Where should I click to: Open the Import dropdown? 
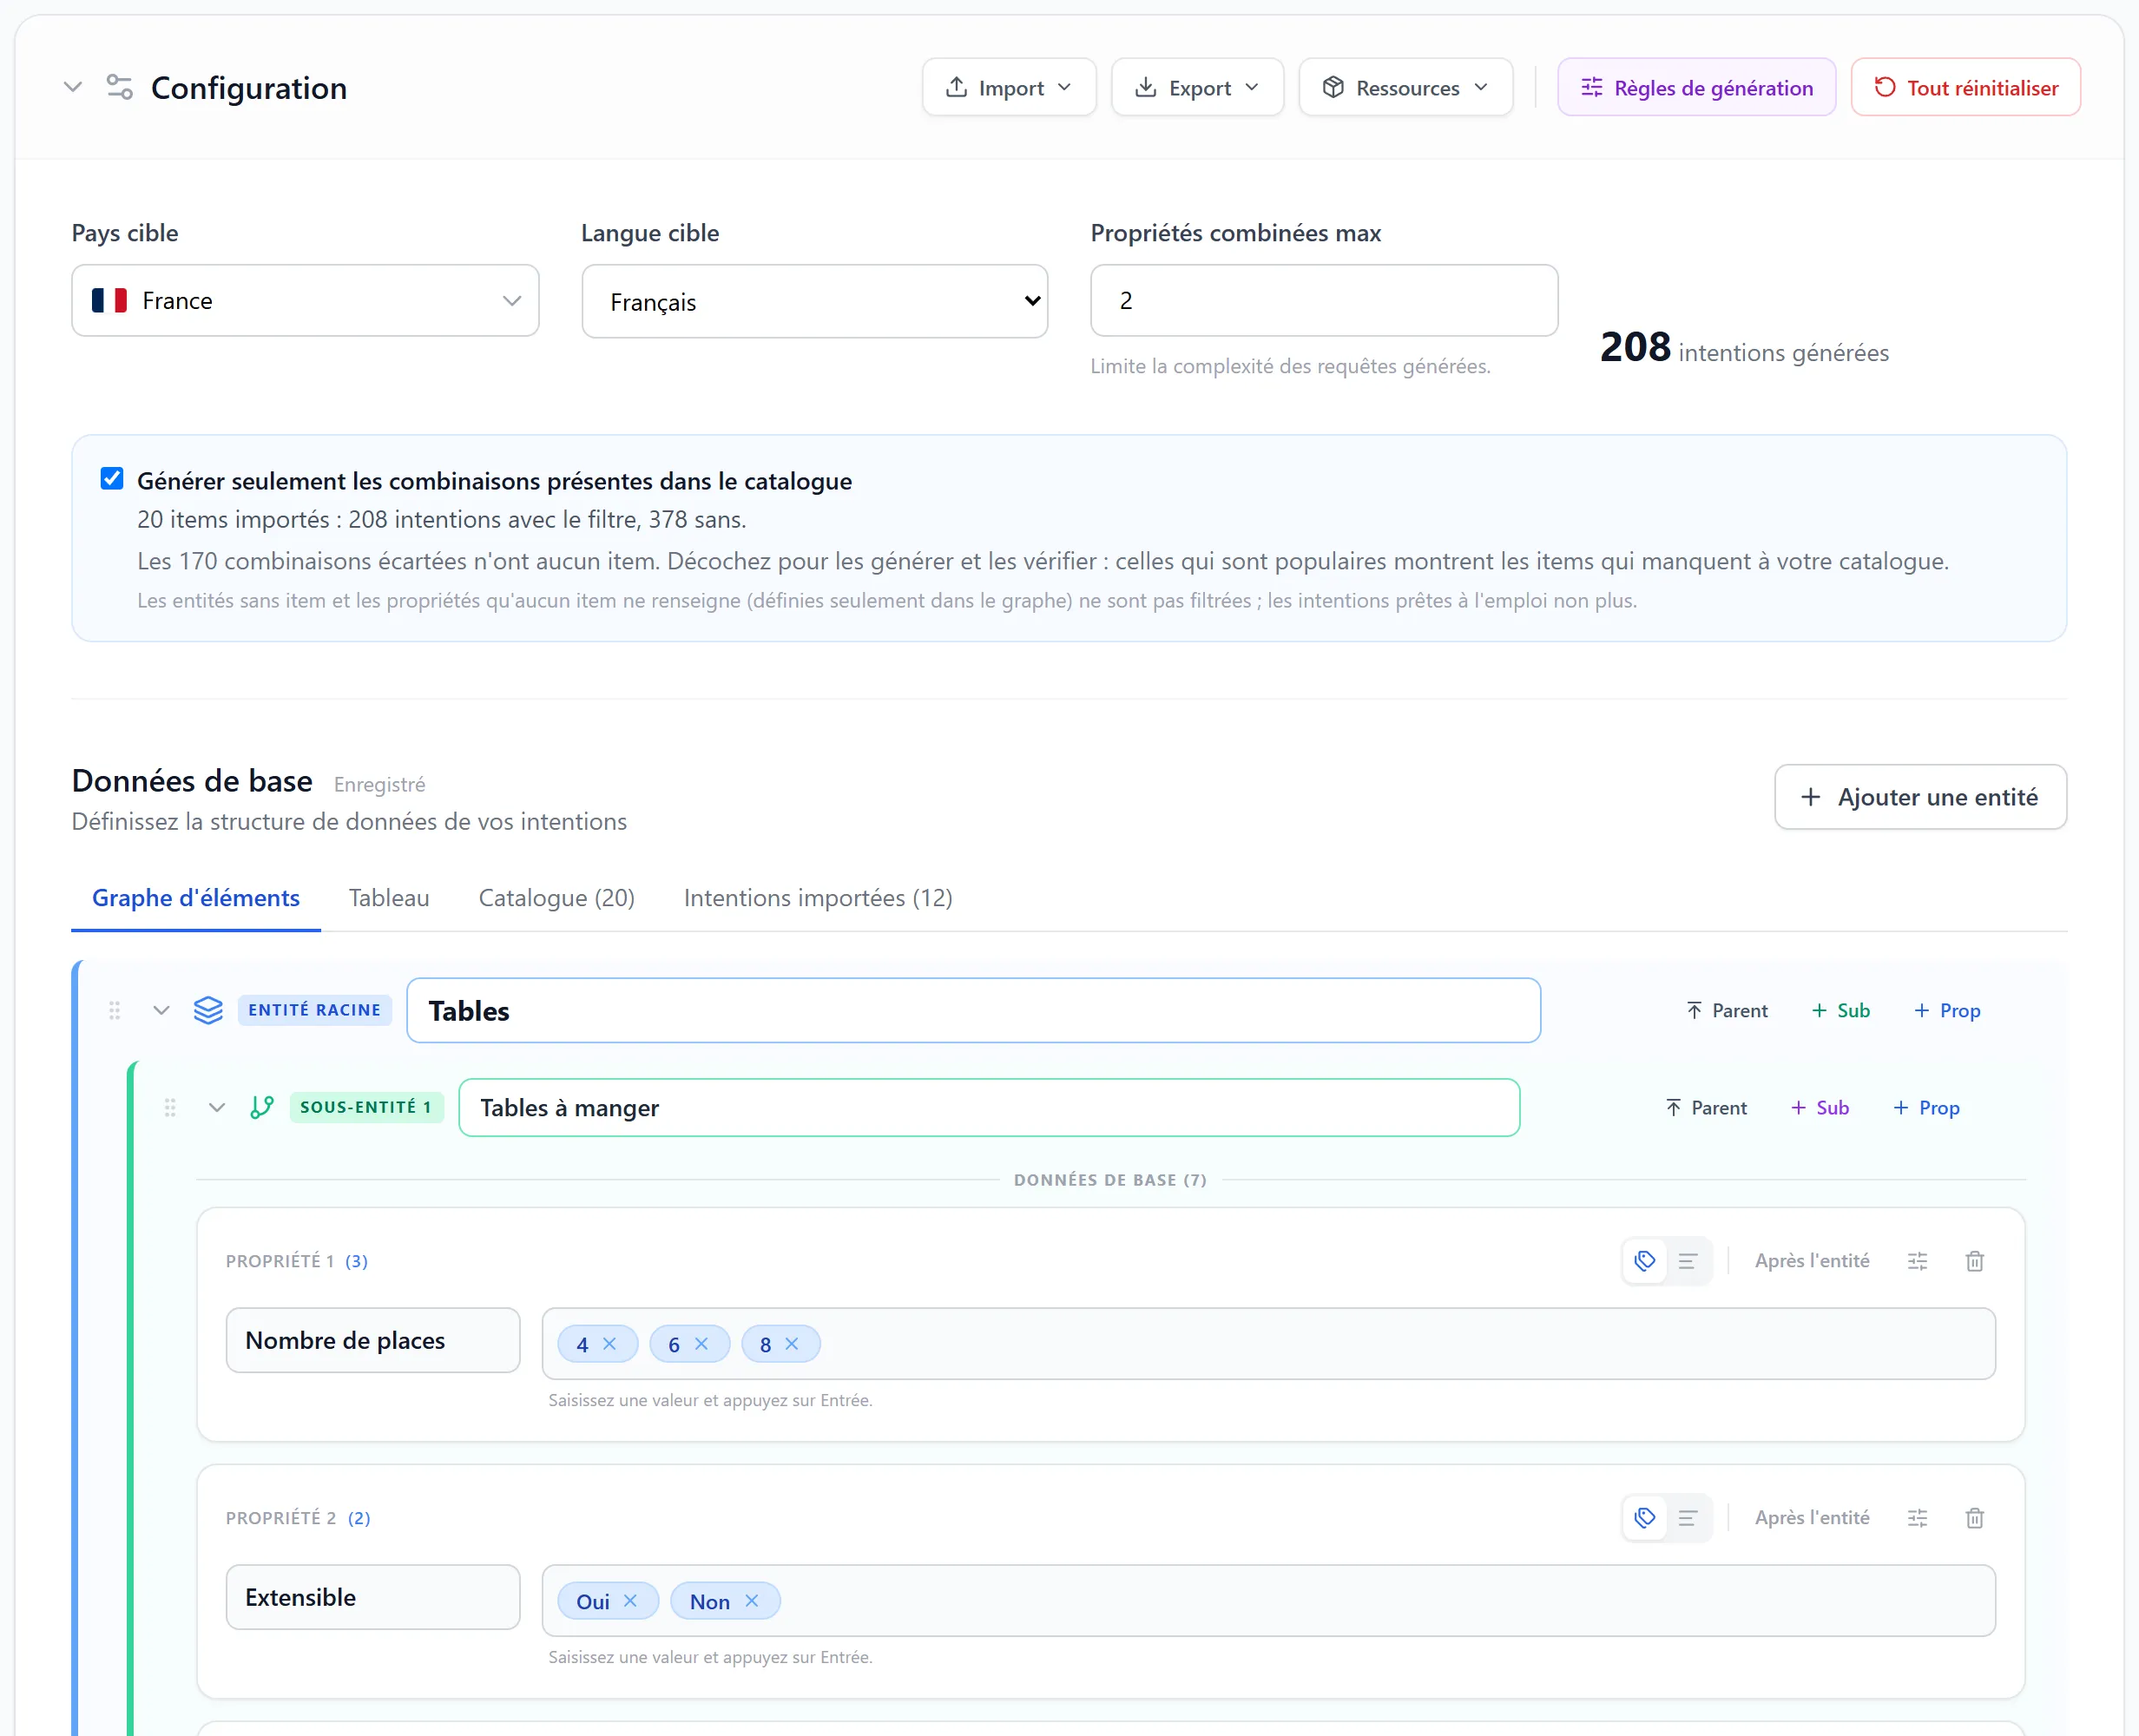[1008, 87]
